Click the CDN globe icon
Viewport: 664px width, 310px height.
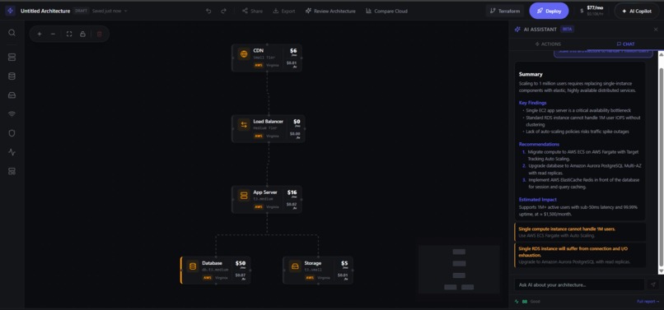click(x=244, y=54)
